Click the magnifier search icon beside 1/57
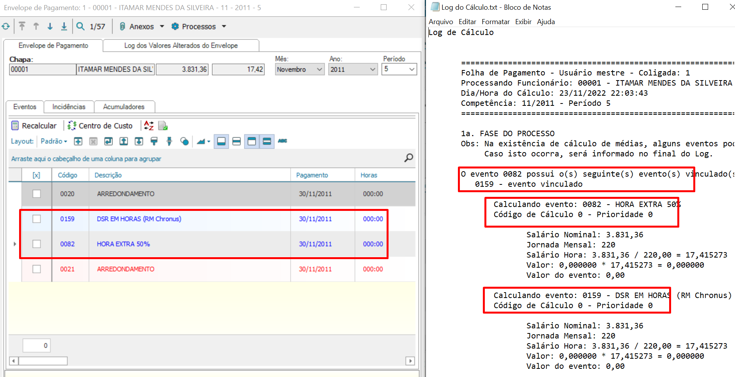 (x=80, y=26)
